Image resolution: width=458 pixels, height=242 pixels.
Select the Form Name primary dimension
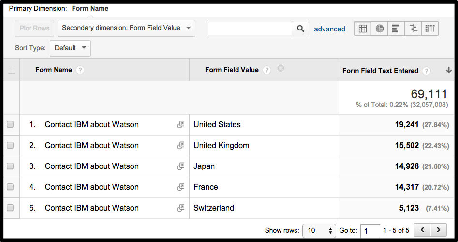pyautogui.click(x=90, y=9)
